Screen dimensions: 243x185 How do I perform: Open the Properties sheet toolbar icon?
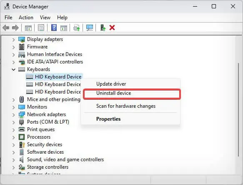pyautogui.click(x=41, y=28)
